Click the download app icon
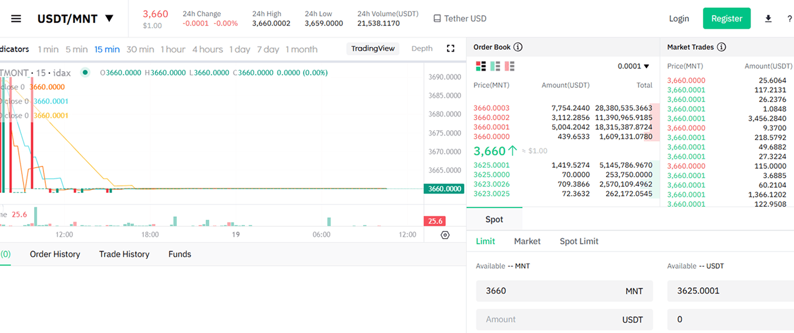 pyautogui.click(x=768, y=19)
